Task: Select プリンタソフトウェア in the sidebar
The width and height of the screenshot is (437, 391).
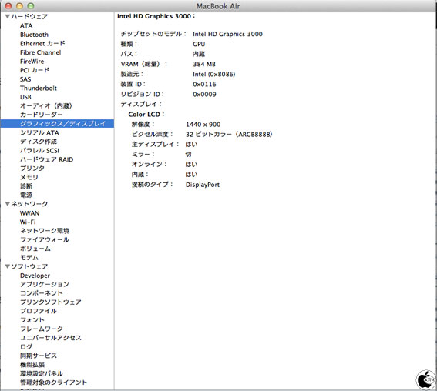Action: click(x=50, y=302)
